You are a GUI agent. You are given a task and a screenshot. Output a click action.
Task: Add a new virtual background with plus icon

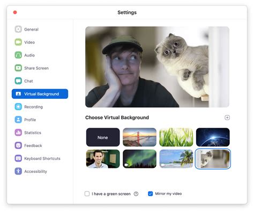pos(227,118)
